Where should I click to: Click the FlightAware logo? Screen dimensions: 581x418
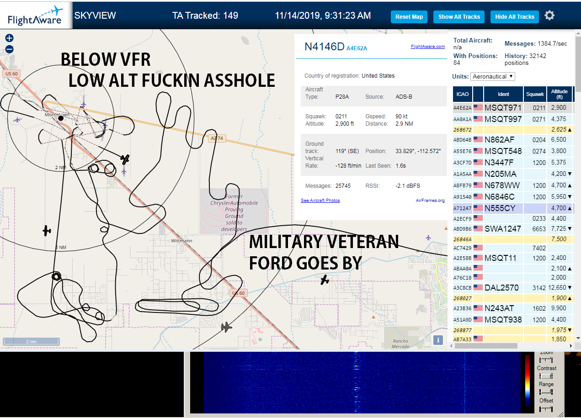tap(36, 16)
